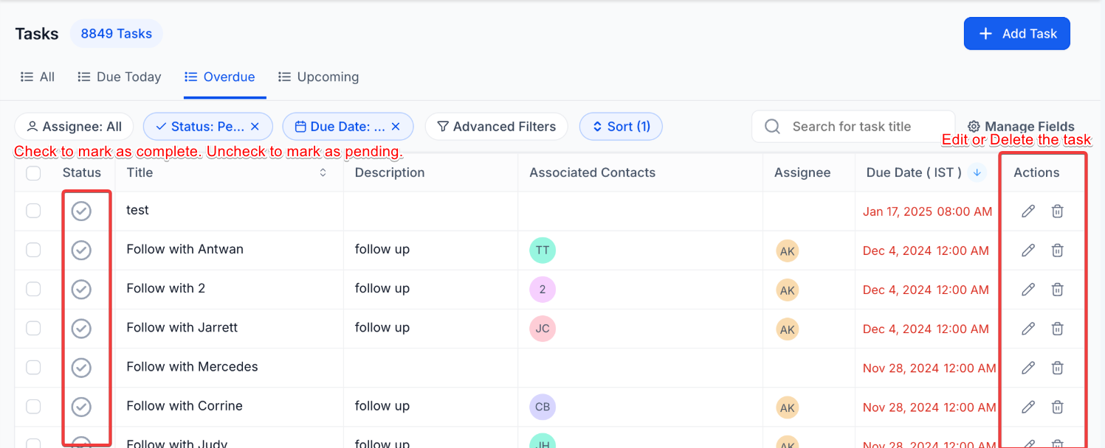
Task: Delete the 'Follow with Antwan' task
Action: click(1057, 251)
